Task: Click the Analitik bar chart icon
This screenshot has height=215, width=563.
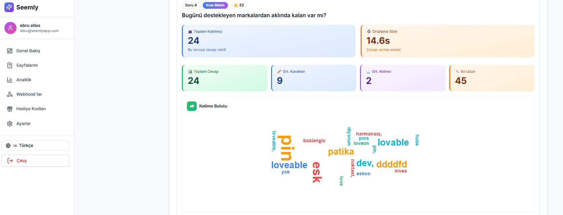Action: [x=10, y=80]
